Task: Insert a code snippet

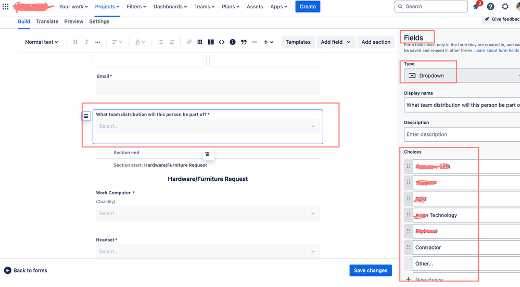Action: pyautogui.click(x=222, y=42)
